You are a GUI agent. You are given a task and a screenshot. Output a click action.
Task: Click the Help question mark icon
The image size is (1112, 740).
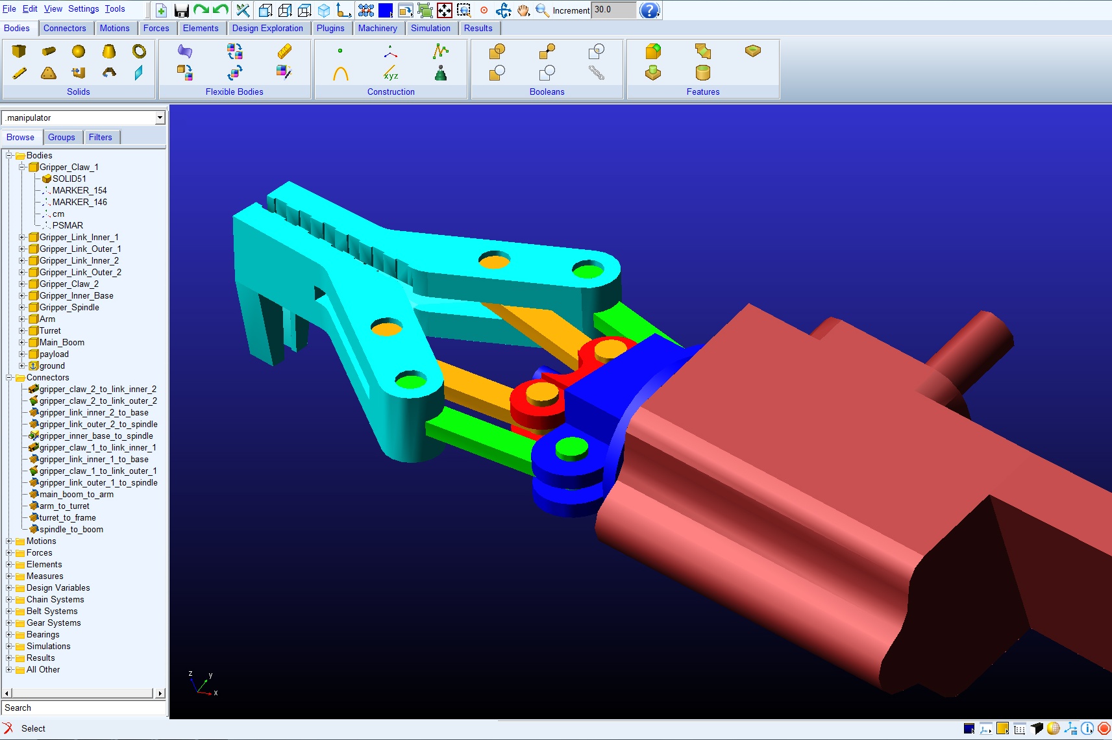tap(649, 10)
